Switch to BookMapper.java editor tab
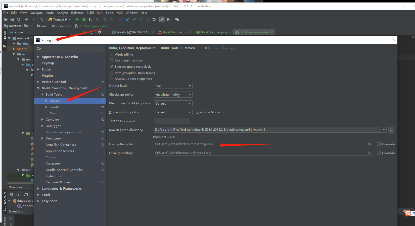 [214, 32]
